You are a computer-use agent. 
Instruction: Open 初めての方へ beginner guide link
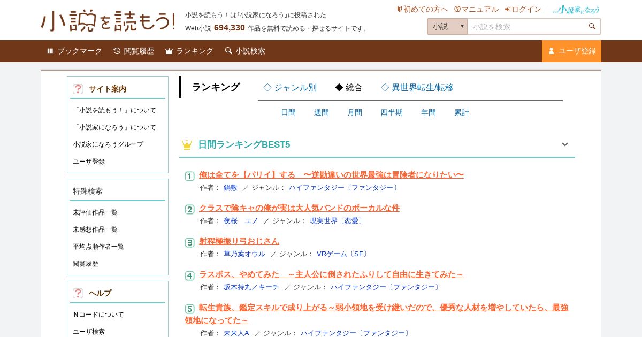pos(422,9)
